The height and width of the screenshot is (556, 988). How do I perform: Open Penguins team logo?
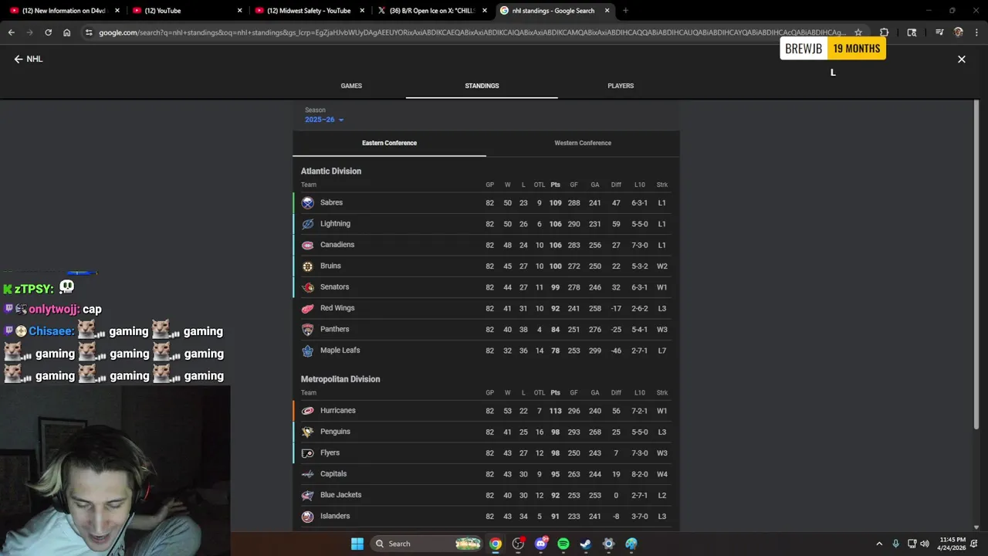click(x=307, y=432)
